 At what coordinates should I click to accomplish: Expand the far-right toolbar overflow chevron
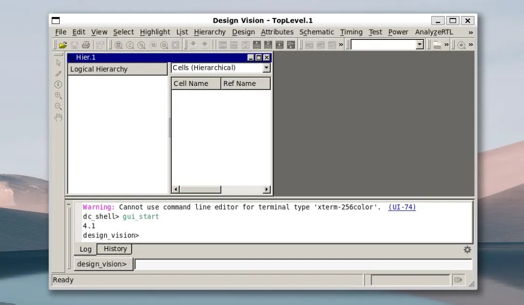471,45
